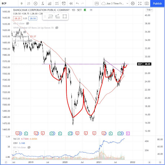Toggle auto scale with the A button
Screen dimensions: 165x165
point(149,162)
